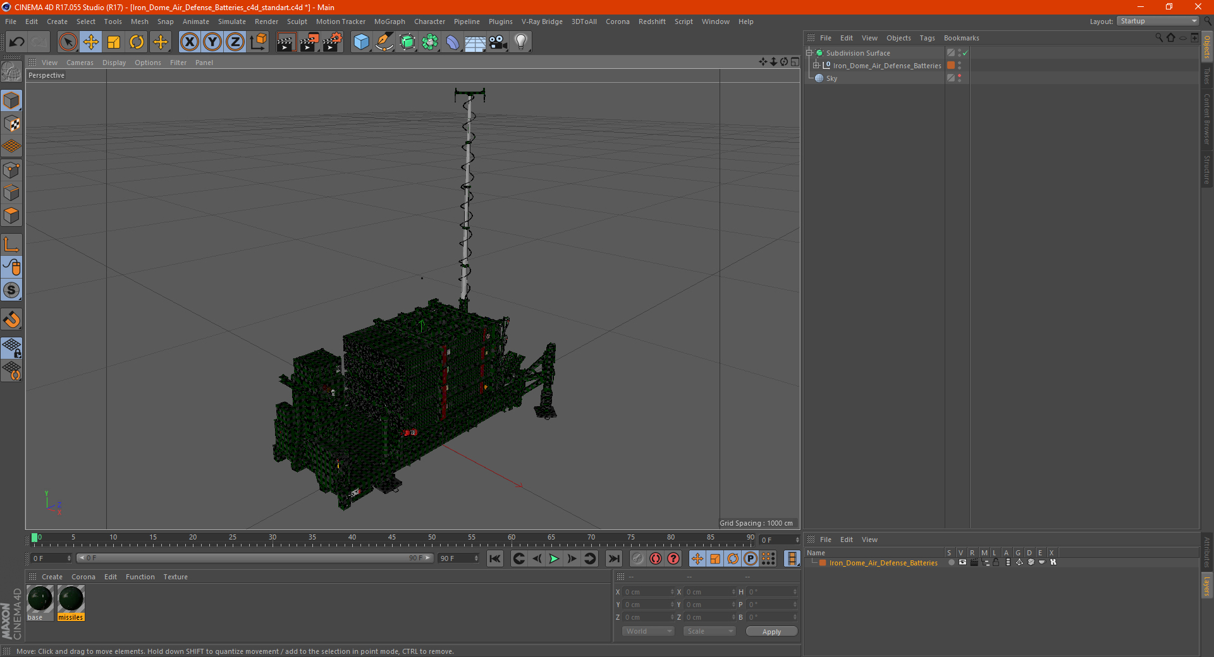
Task: Click Render View clapperboard icon
Action: pos(286,42)
